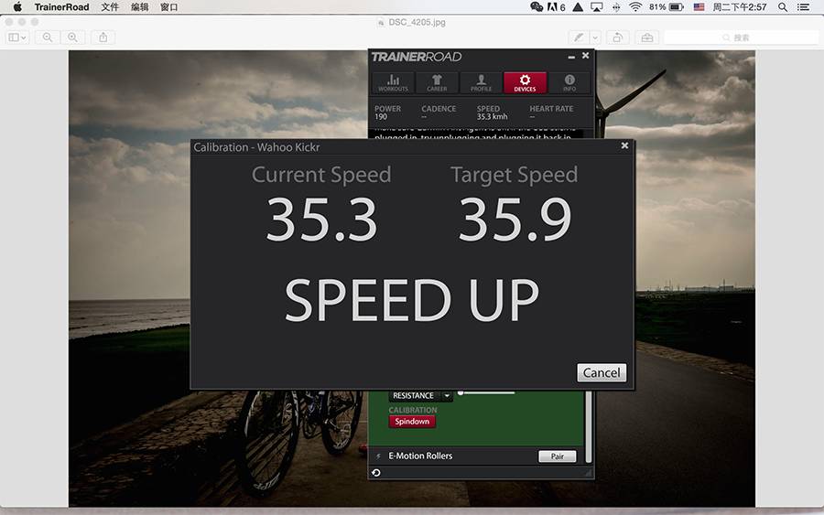
Task: Click the battery status icon
Action: pos(677,6)
